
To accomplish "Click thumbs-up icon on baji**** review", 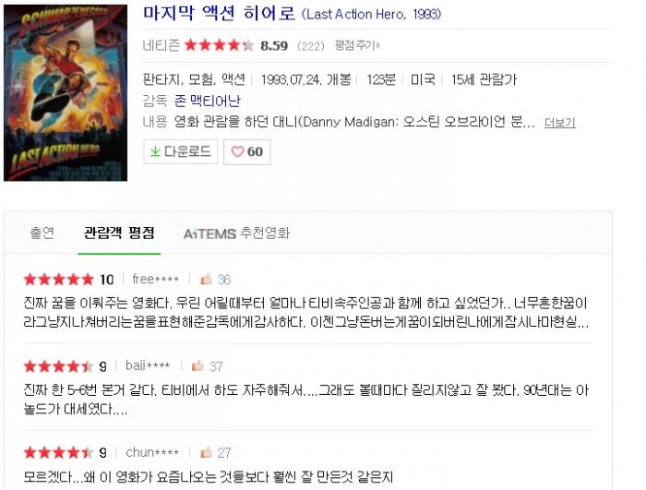I will click(x=197, y=365).
